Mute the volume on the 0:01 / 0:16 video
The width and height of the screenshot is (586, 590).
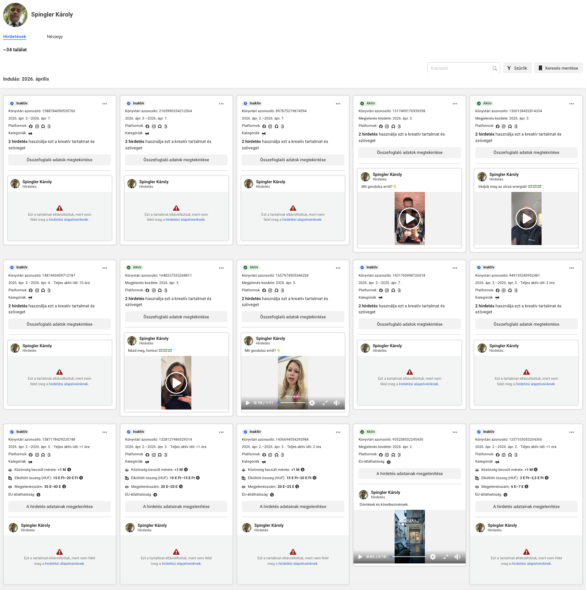(x=457, y=557)
